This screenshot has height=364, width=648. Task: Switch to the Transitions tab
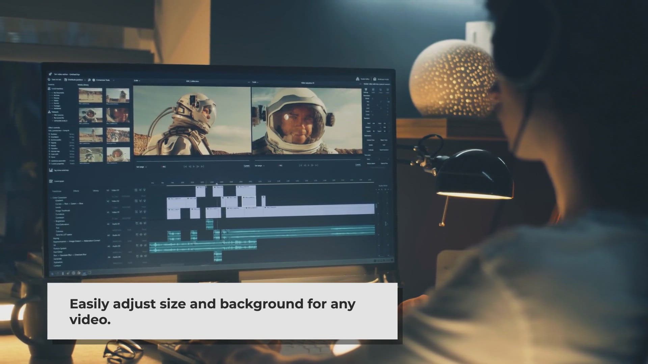pos(57,191)
